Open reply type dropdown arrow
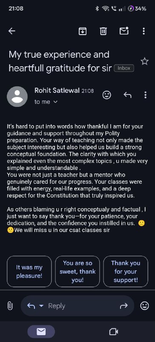 [x=41, y=306]
